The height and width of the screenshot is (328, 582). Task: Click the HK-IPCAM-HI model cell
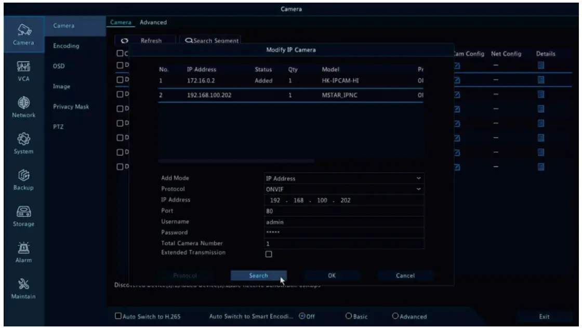click(340, 81)
